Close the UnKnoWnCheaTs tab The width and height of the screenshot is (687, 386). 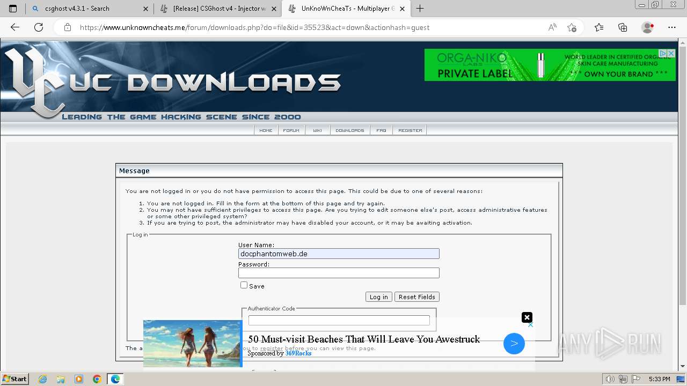point(402,9)
